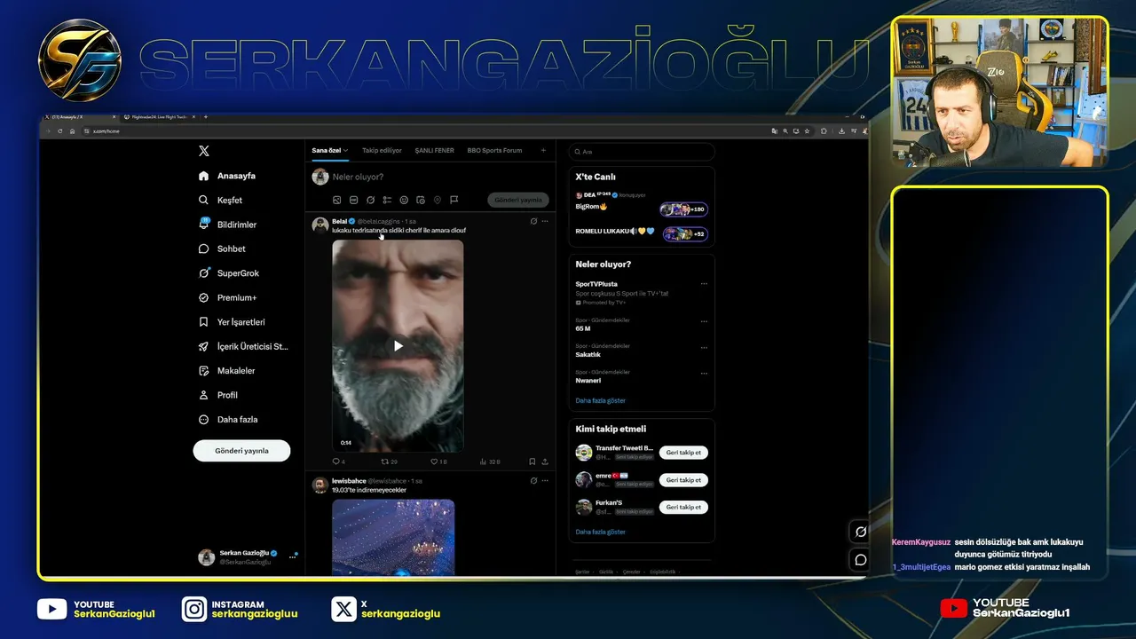Like Belal's post with heart icon
Image resolution: width=1136 pixels, height=639 pixels.
click(434, 461)
